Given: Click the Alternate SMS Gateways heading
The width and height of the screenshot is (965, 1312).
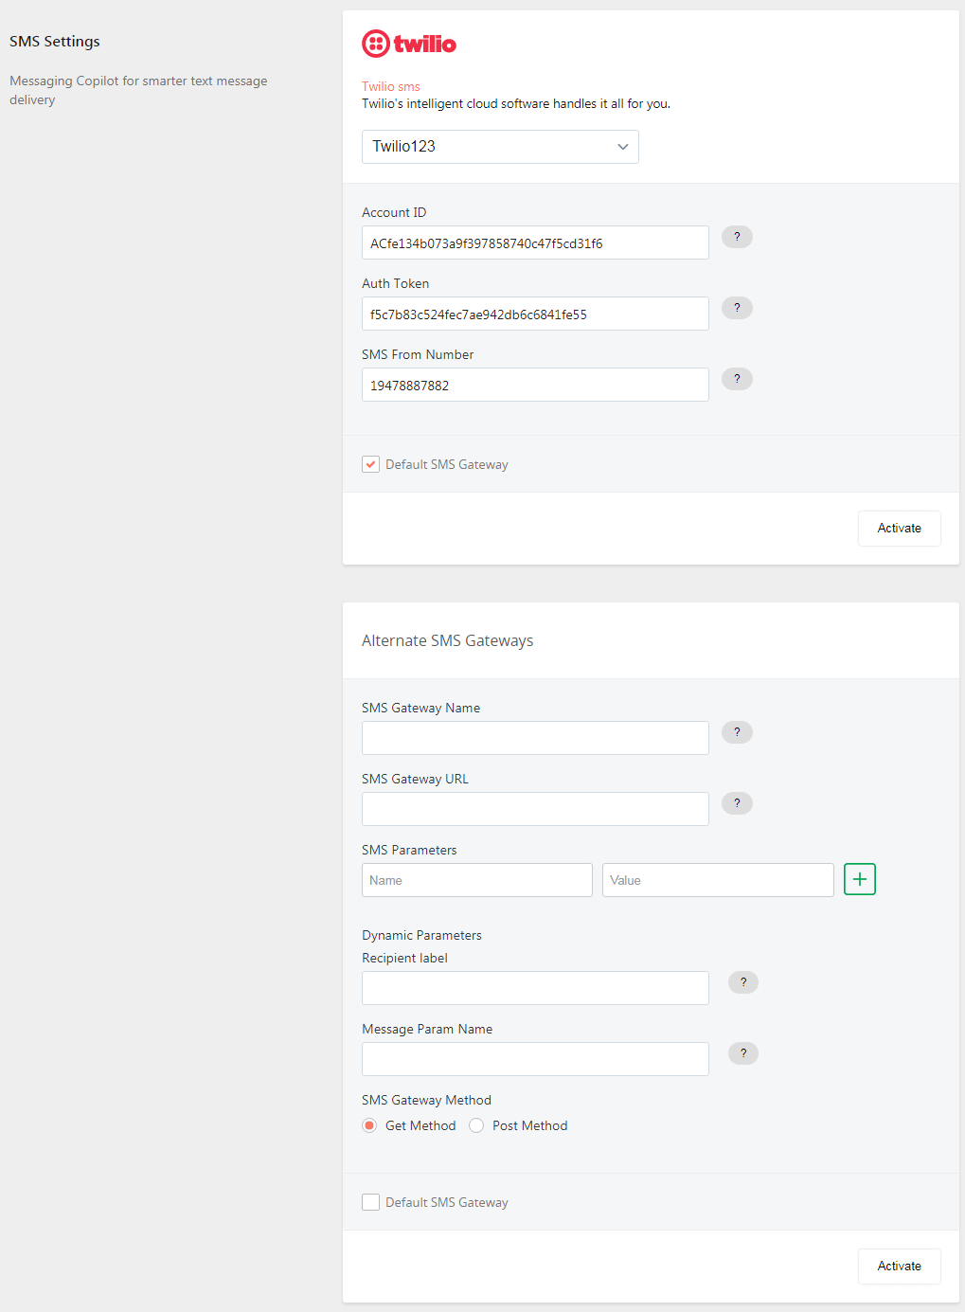Looking at the screenshot, I should (448, 641).
